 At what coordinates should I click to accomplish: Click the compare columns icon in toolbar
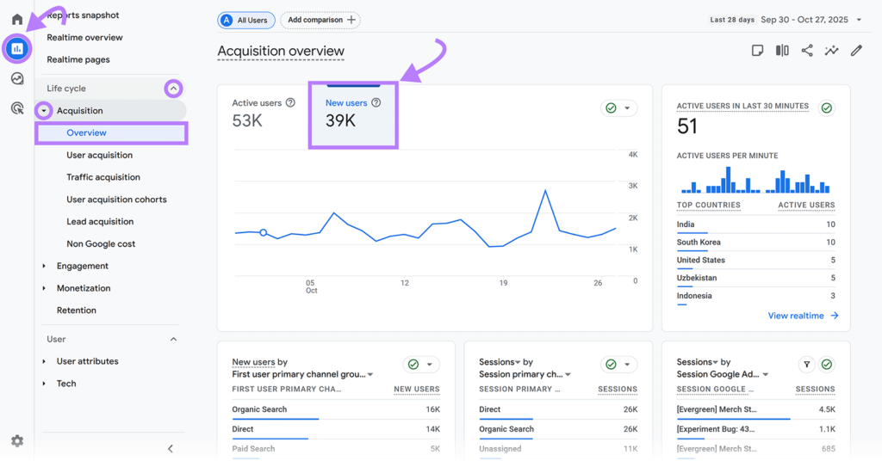[782, 51]
